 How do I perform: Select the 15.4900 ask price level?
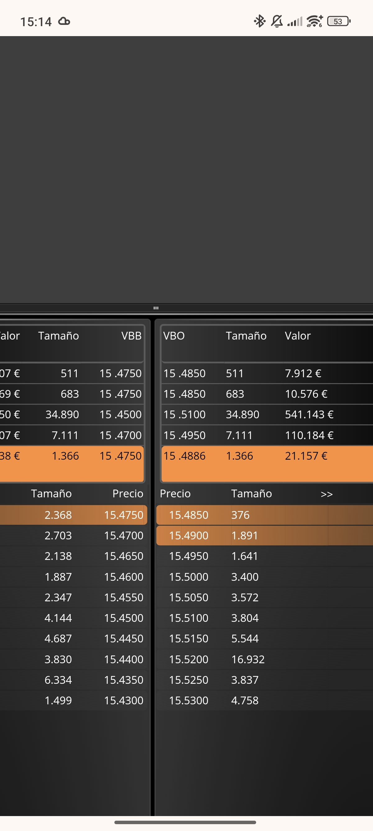click(189, 536)
